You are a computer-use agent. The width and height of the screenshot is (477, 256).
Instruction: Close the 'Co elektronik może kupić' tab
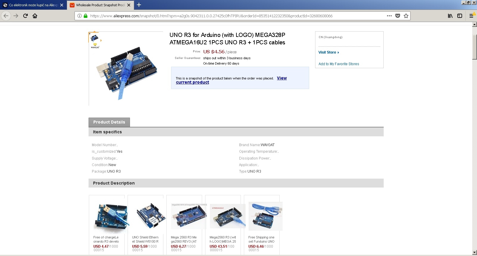(x=62, y=5)
